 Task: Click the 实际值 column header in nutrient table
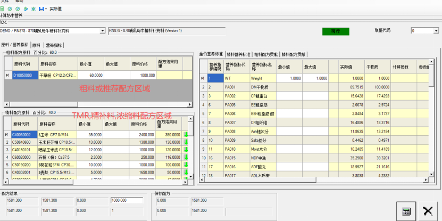(352, 67)
